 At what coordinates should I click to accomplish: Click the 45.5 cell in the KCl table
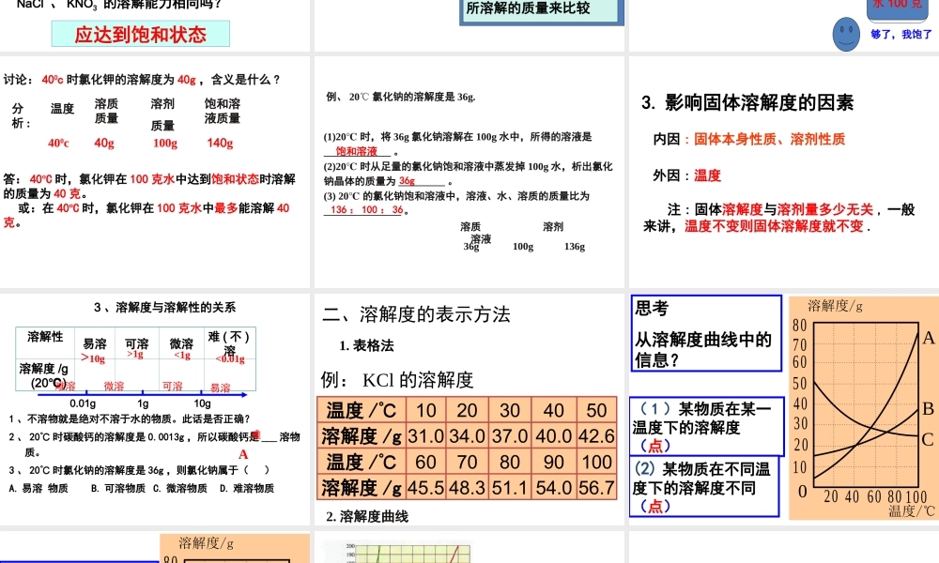pyautogui.click(x=426, y=488)
